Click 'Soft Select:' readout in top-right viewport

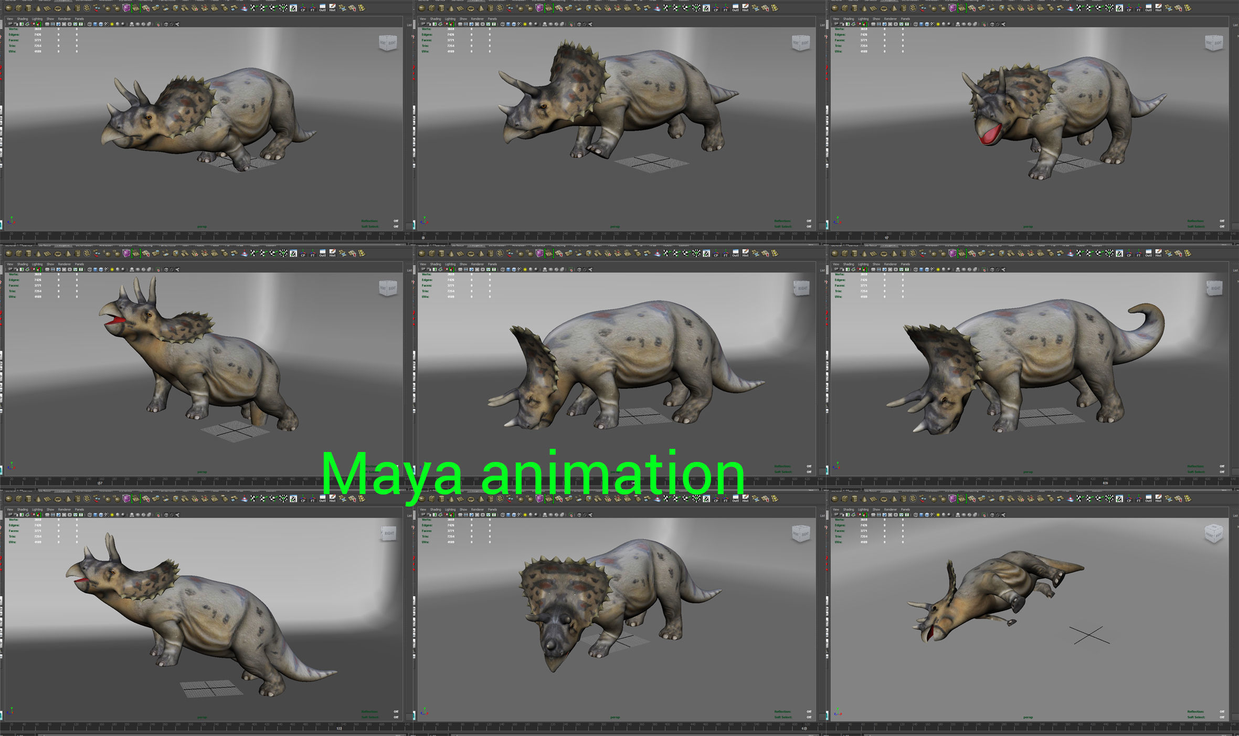pyautogui.click(x=1196, y=226)
